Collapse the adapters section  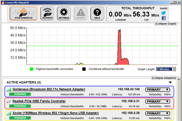pyautogui.click(x=164, y=78)
